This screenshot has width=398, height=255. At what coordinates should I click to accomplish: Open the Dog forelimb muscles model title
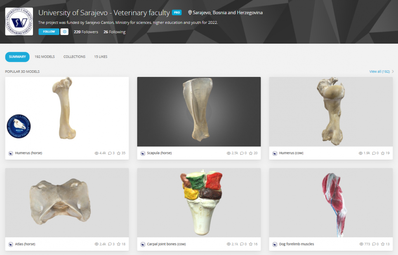coord(297,244)
